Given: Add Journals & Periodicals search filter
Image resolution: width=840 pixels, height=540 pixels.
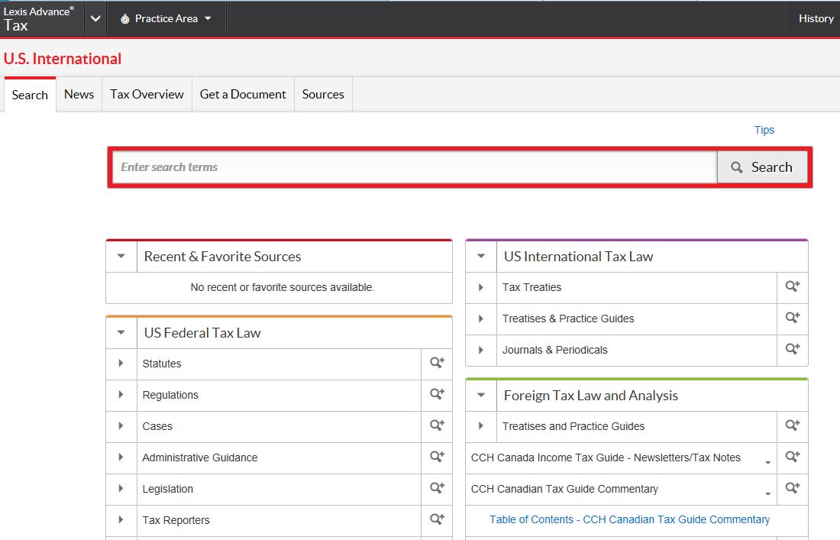Looking at the screenshot, I should [793, 349].
